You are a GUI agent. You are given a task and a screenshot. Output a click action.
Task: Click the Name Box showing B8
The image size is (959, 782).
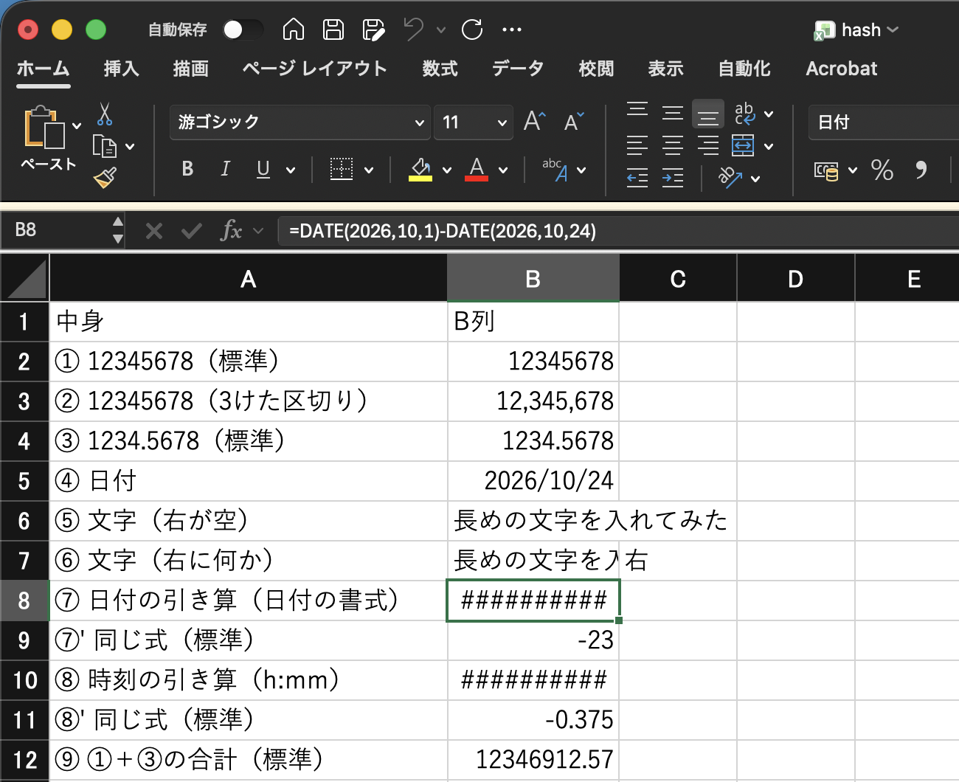click(x=55, y=230)
